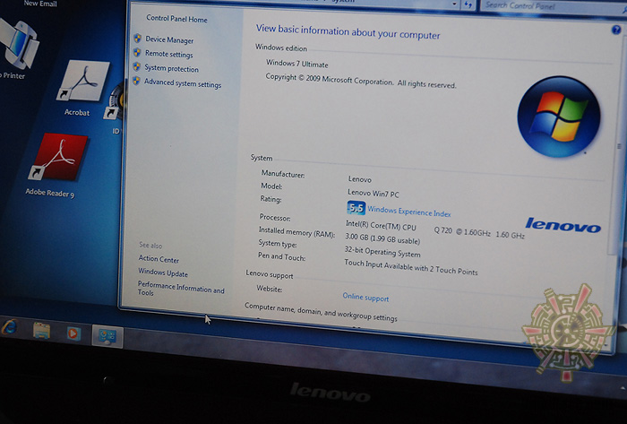Open Advanced system settings link
The height and width of the screenshot is (424, 627).
[183, 83]
